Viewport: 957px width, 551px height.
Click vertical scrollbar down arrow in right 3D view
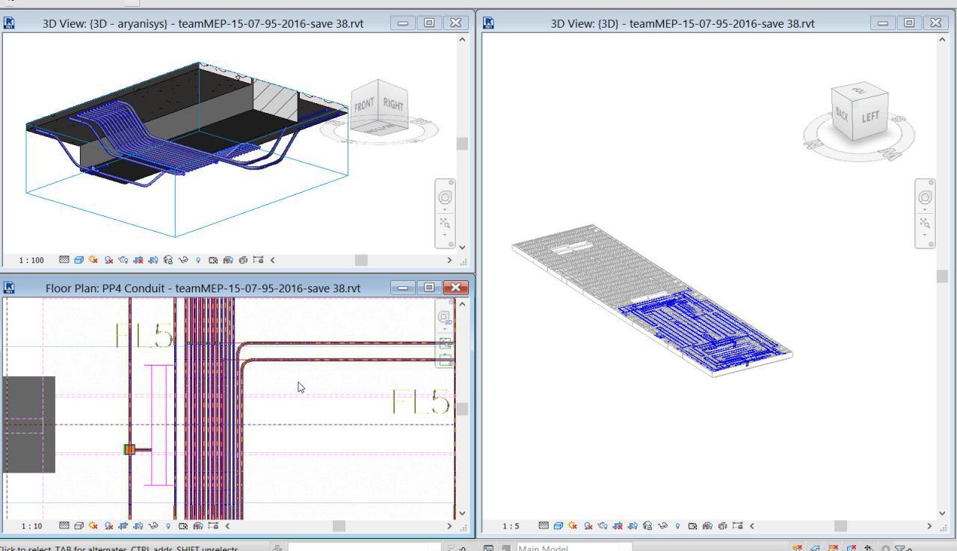tap(941, 513)
